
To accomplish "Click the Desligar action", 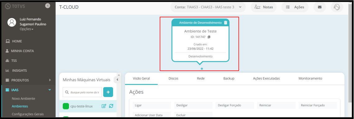I will click(193, 105).
